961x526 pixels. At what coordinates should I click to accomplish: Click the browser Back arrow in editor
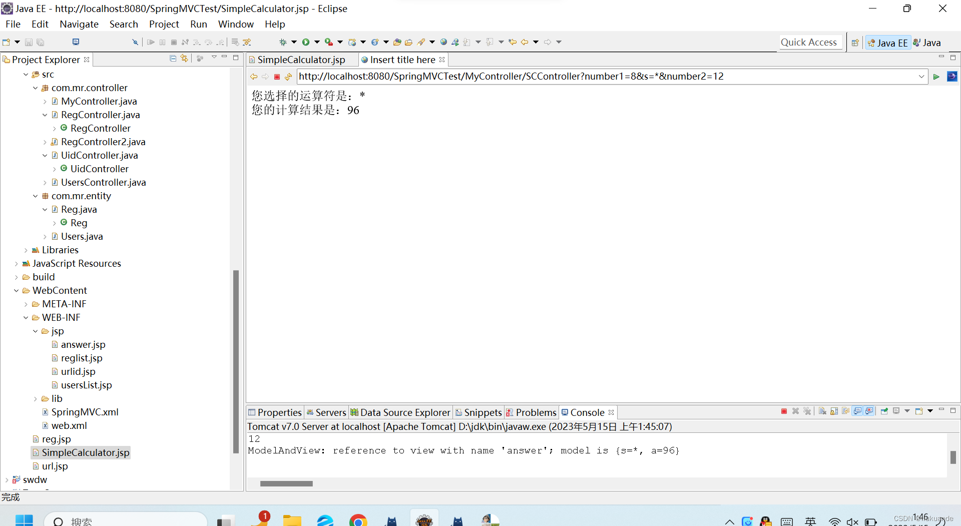click(254, 77)
